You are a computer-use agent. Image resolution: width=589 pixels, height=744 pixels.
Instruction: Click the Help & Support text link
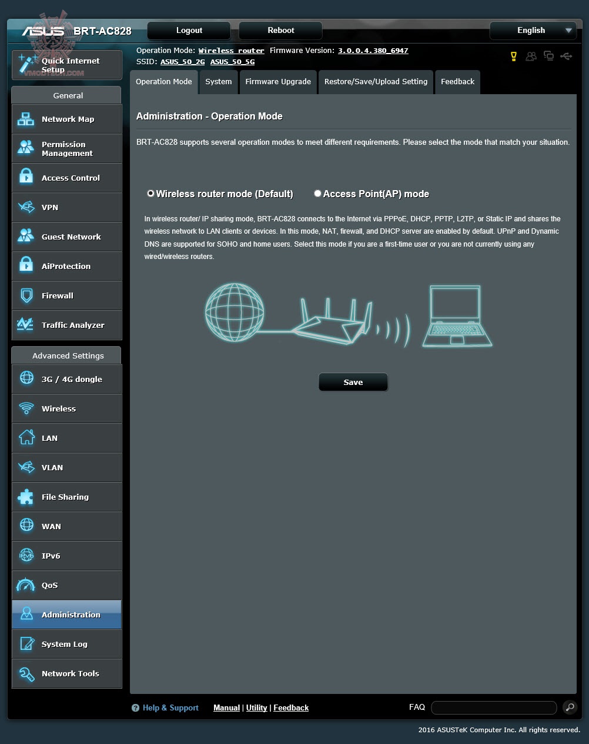170,708
